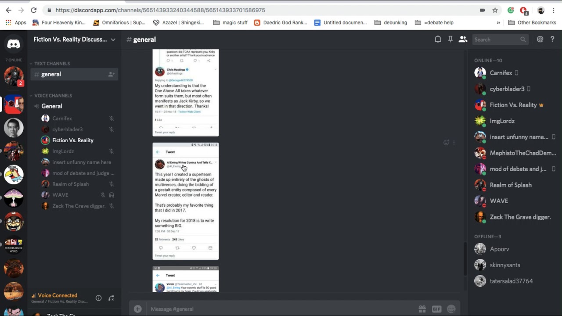Open pinned messages icon
Image resolution: width=562 pixels, height=316 pixels.
(450, 39)
